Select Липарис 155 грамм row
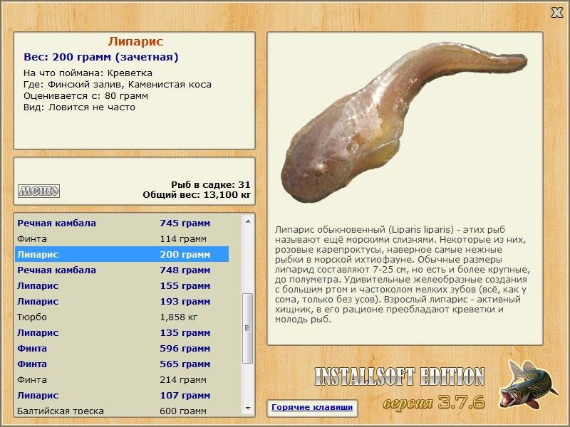 pyautogui.click(x=122, y=285)
